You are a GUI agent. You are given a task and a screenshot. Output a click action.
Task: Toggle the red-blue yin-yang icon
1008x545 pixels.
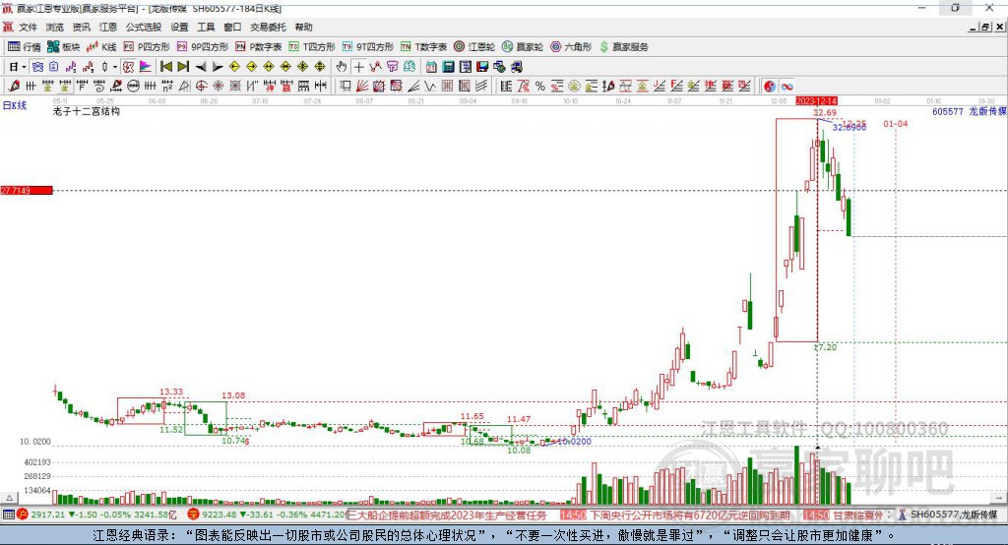(x=770, y=87)
